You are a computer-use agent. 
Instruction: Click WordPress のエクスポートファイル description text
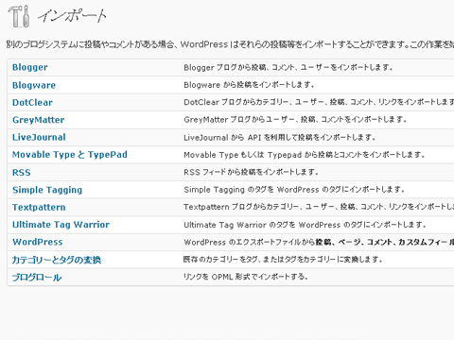click(x=319, y=242)
